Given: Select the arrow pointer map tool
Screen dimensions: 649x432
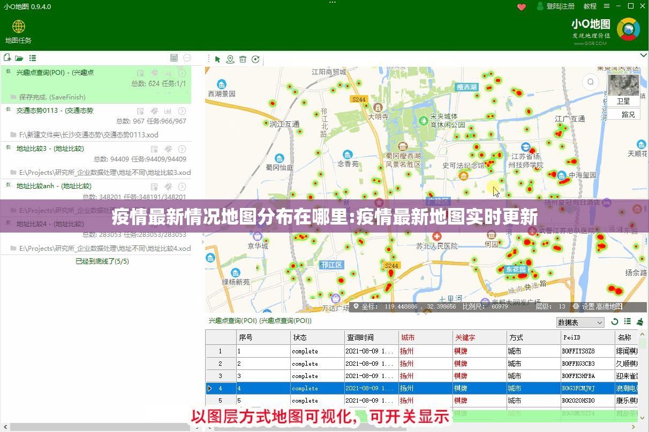Looking at the screenshot, I should point(217,59).
